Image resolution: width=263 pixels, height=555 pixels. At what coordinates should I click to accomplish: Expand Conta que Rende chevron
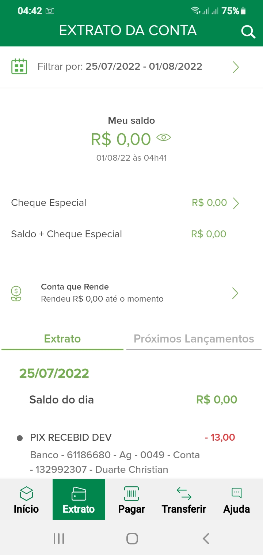tap(235, 293)
